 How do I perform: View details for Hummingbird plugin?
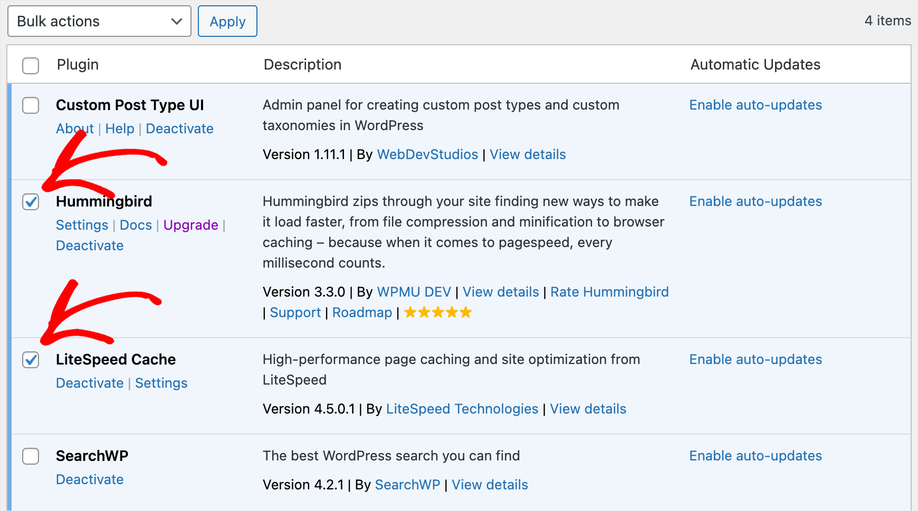(501, 292)
